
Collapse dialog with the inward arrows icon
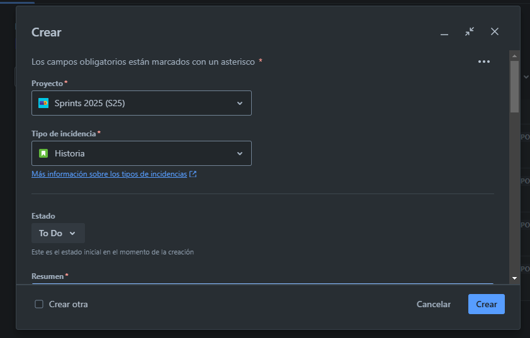pos(470,31)
